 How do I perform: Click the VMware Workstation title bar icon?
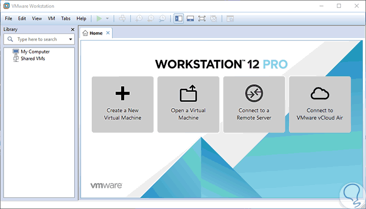point(7,6)
